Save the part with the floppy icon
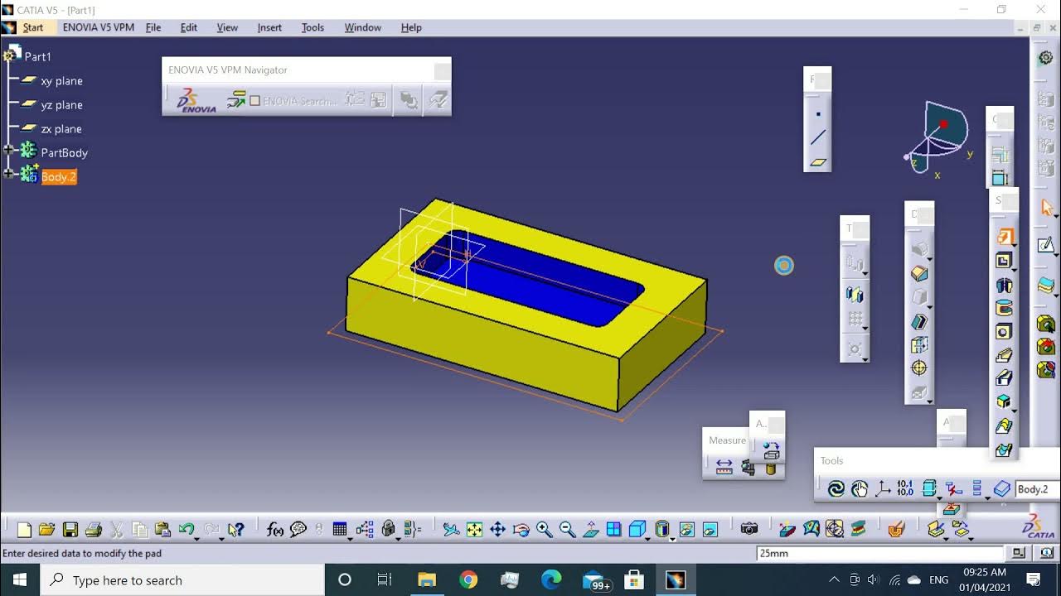Image resolution: width=1061 pixels, height=596 pixels. click(x=70, y=530)
